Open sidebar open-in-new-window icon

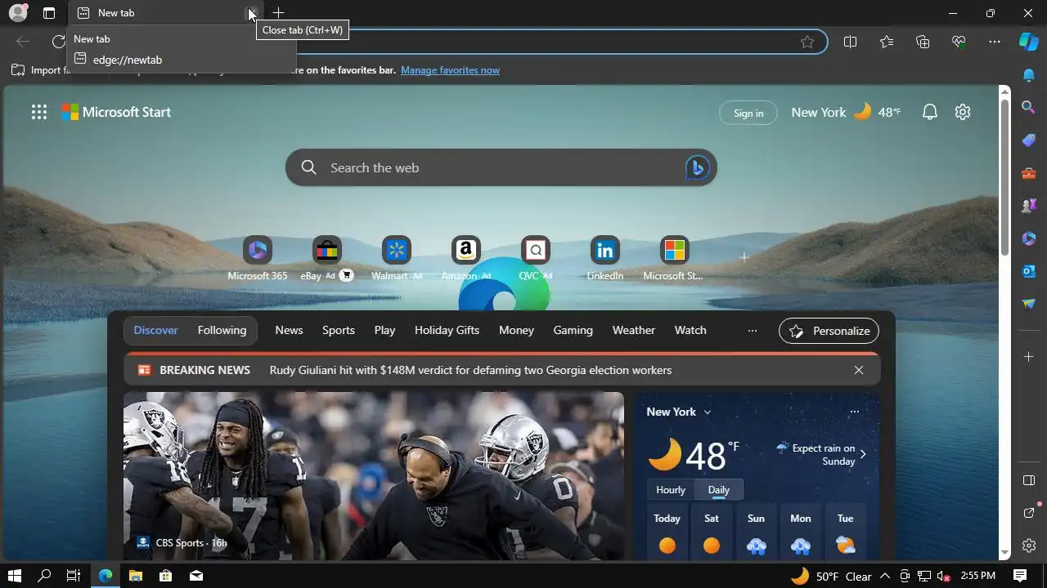(1029, 513)
